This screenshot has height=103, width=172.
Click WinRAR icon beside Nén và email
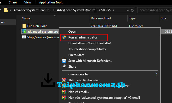coord(64,92)
